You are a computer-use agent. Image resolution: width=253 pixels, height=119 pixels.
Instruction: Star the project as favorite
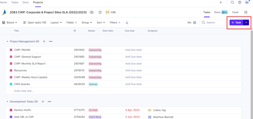(100, 12)
